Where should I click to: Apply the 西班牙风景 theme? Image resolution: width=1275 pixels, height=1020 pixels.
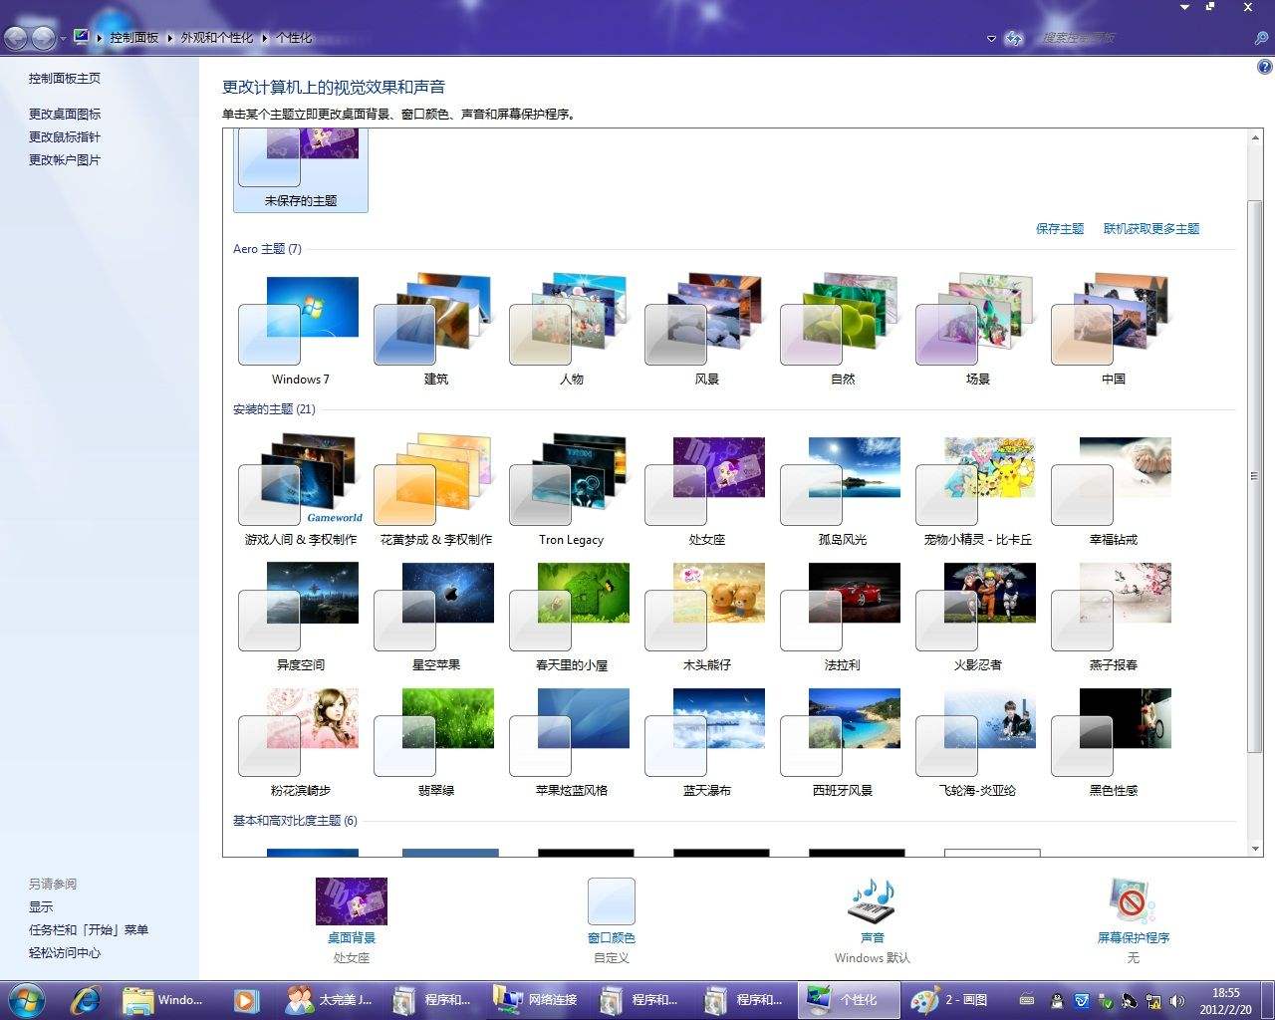coord(842,741)
